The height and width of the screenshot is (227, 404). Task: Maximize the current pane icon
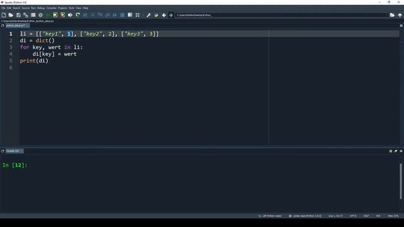tap(130, 15)
